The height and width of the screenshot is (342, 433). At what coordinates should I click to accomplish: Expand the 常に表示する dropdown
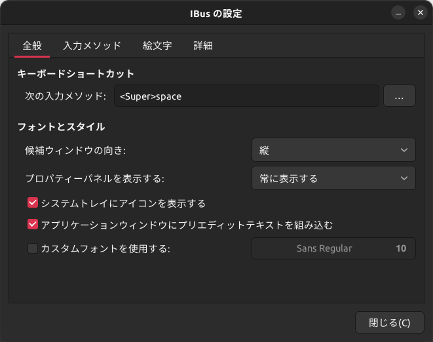[x=333, y=178]
